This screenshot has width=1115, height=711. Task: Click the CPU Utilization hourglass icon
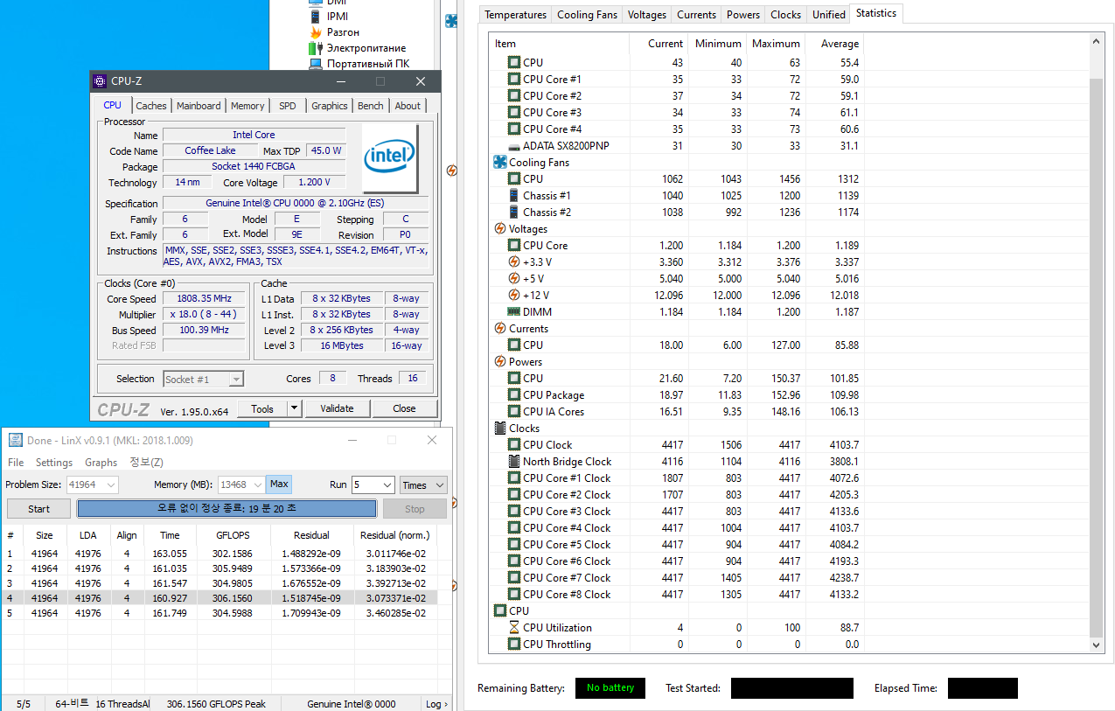[x=514, y=628]
